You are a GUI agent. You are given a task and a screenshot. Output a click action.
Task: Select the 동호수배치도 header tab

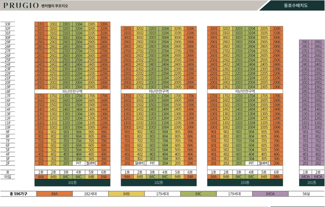(295, 5)
